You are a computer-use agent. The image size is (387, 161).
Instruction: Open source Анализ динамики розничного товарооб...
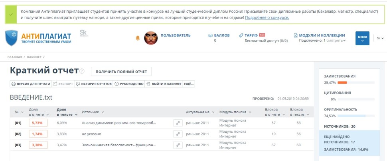click(119, 123)
